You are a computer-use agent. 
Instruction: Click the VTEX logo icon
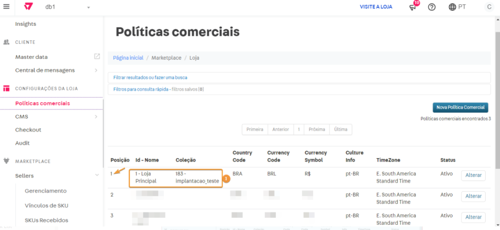pos(29,7)
